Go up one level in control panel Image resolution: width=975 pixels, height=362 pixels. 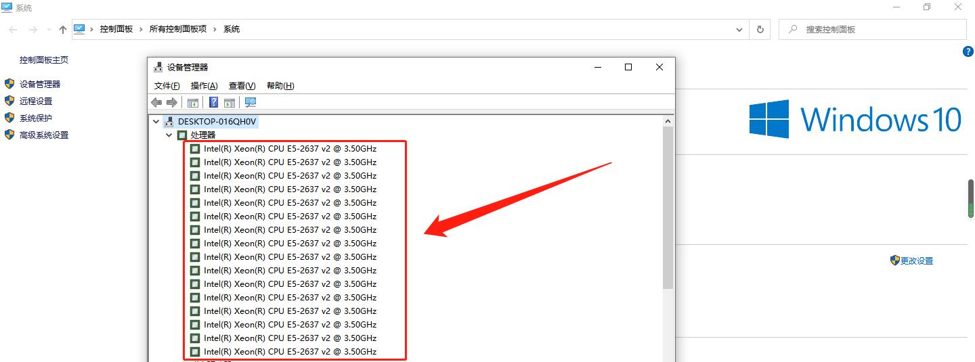tap(63, 30)
